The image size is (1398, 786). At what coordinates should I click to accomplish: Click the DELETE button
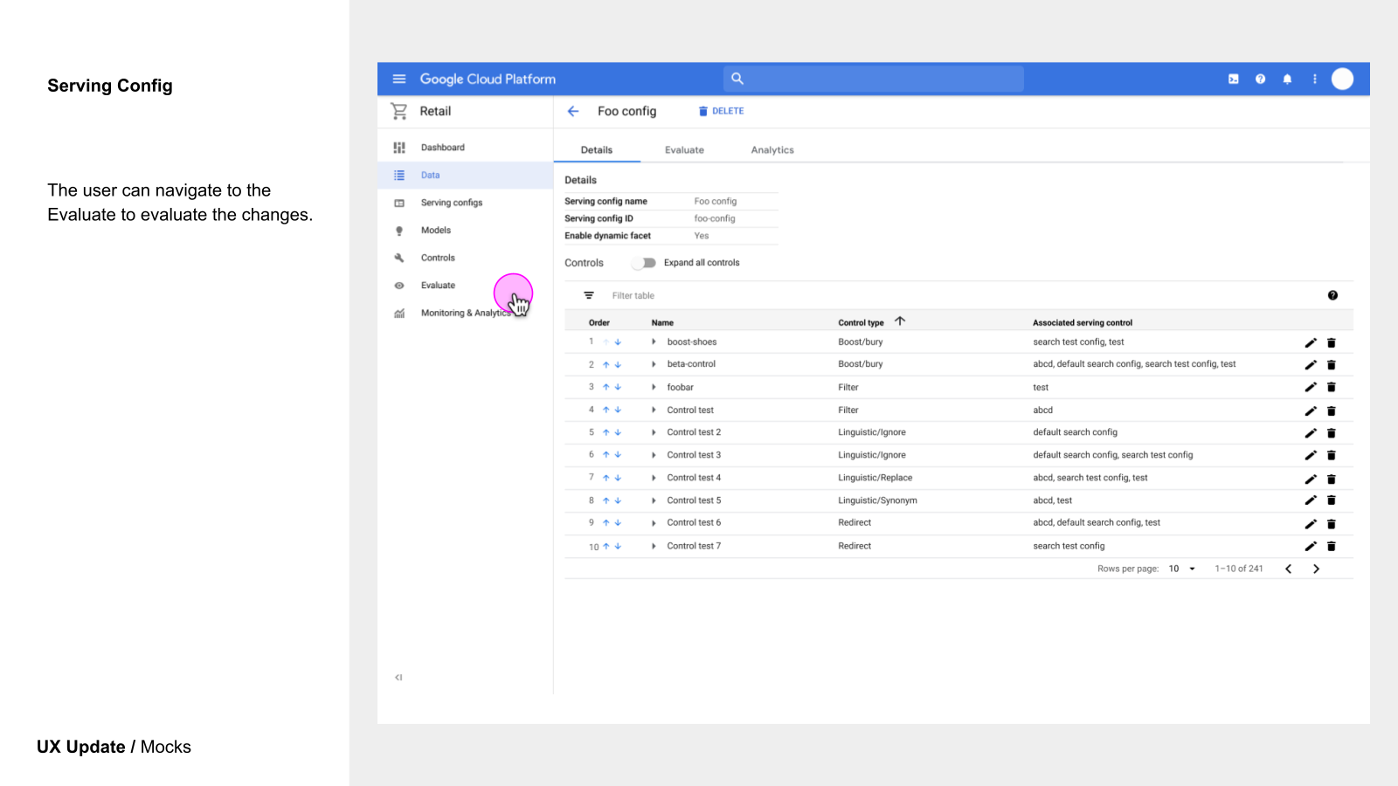[721, 111]
